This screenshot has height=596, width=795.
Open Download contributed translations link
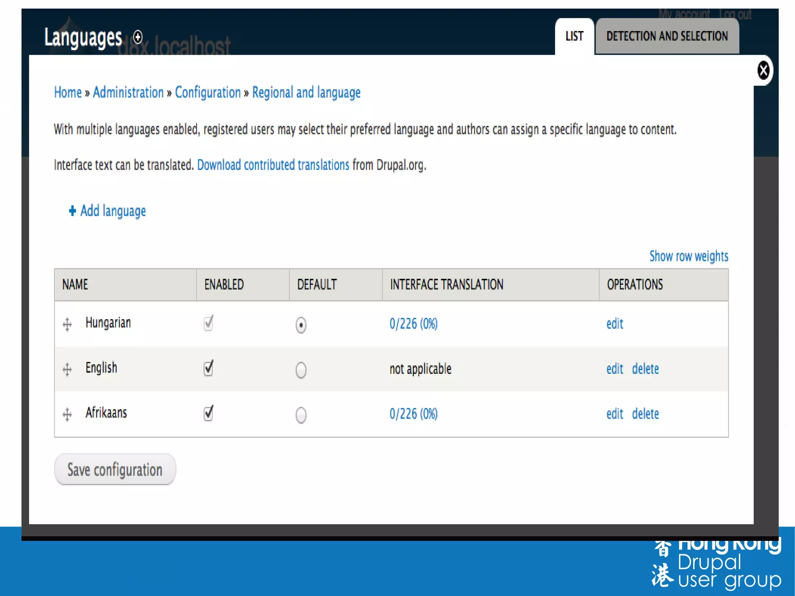click(273, 165)
